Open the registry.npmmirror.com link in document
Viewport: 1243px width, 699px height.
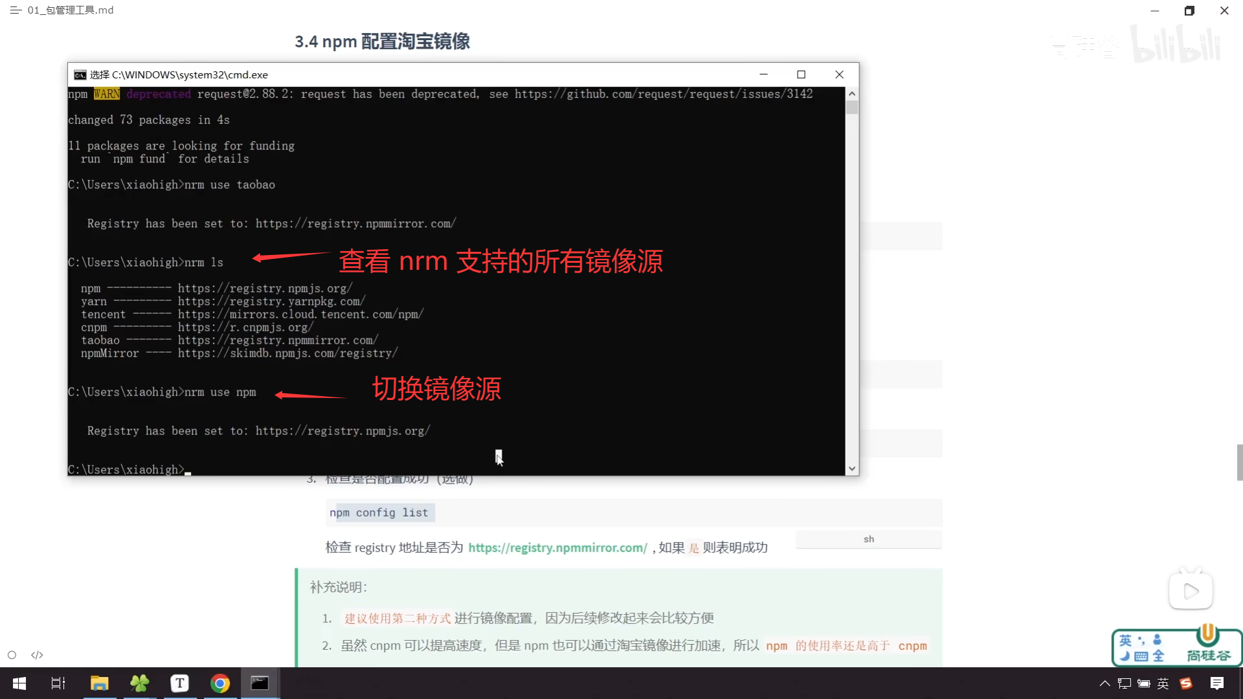point(557,548)
